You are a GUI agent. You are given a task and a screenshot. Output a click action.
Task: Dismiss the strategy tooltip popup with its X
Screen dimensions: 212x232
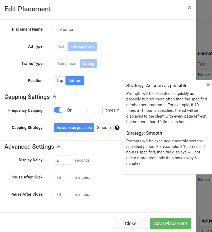pyautogui.click(x=208, y=85)
